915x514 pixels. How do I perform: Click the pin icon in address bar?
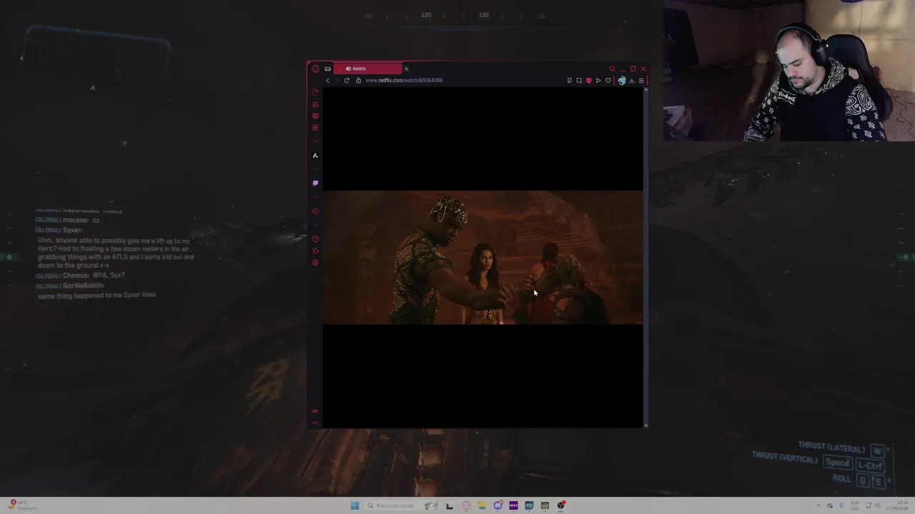[569, 81]
